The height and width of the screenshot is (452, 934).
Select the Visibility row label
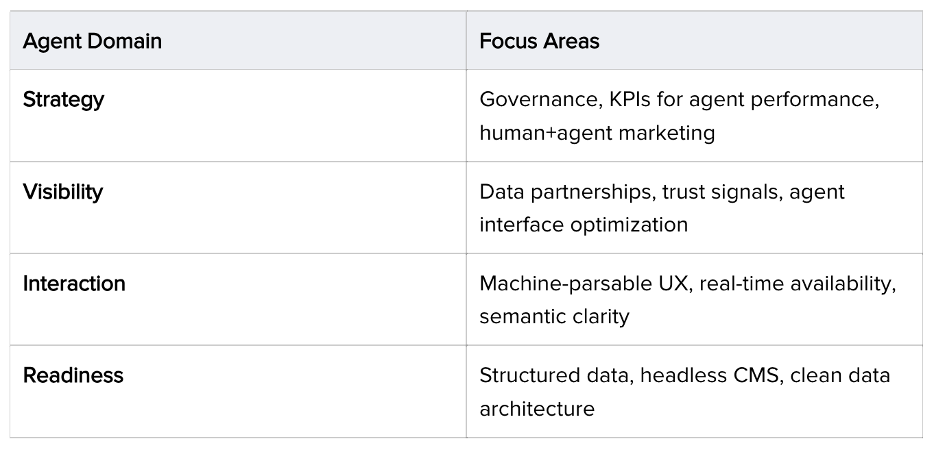point(63,192)
